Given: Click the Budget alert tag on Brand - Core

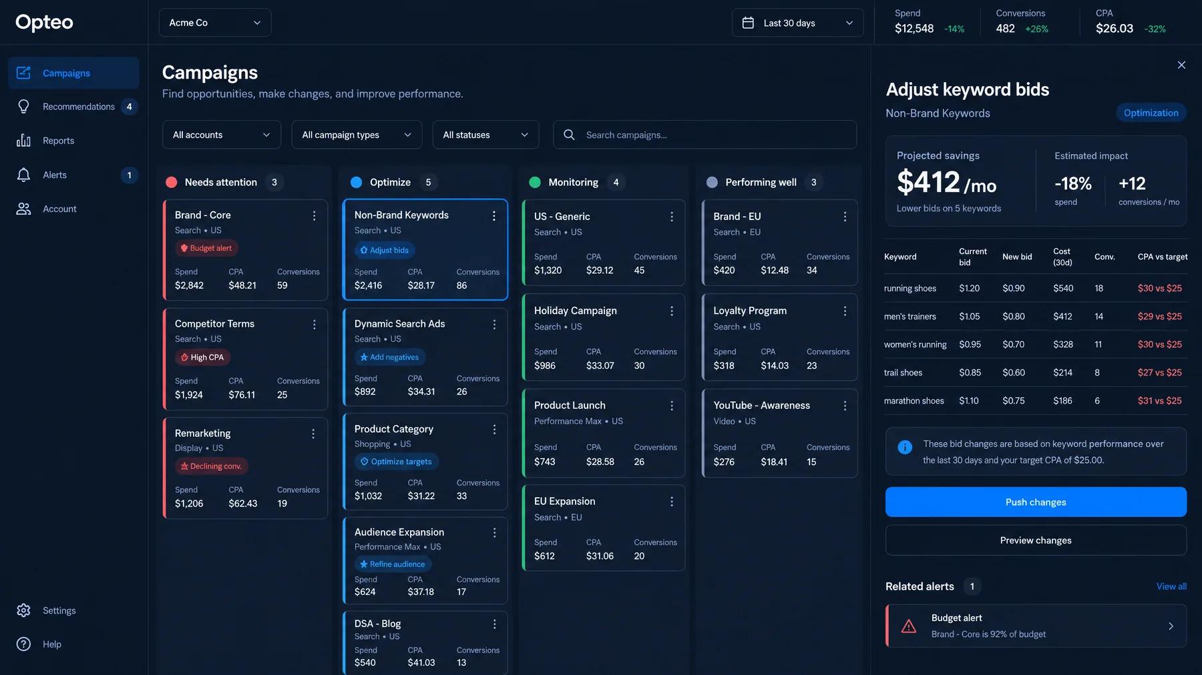Looking at the screenshot, I should pyautogui.click(x=206, y=248).
